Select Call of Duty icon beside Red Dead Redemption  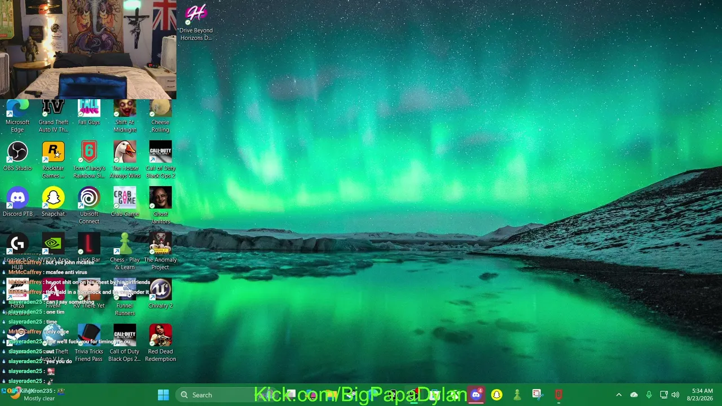pyautogui.click(x=125, y=343)
